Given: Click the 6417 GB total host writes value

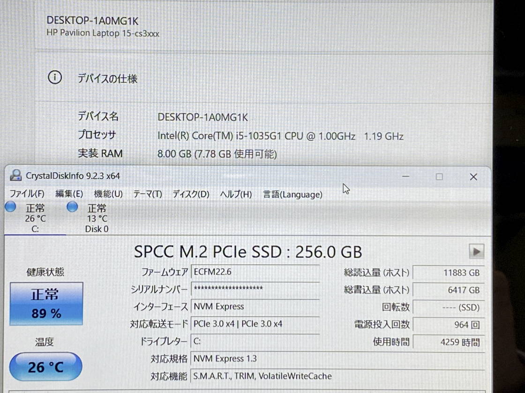Looking at the screenshot, I should [449, 290].
